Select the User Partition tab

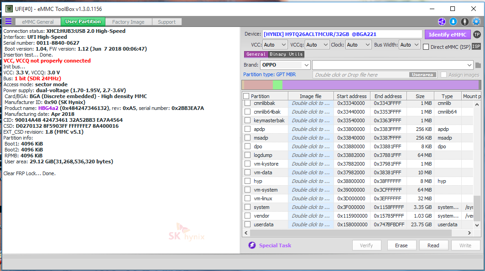pyautogui.click(x=83, y=21)
